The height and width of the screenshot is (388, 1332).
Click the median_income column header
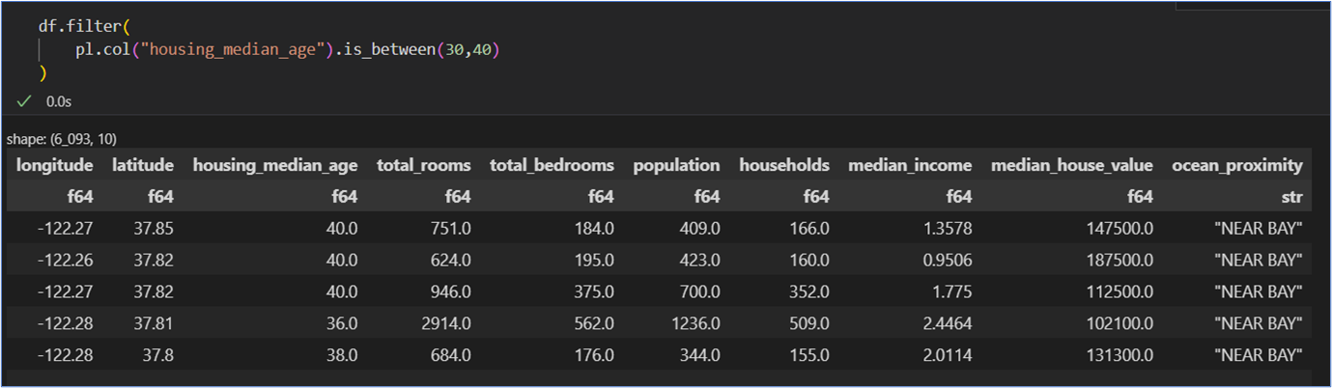[910, 165]
